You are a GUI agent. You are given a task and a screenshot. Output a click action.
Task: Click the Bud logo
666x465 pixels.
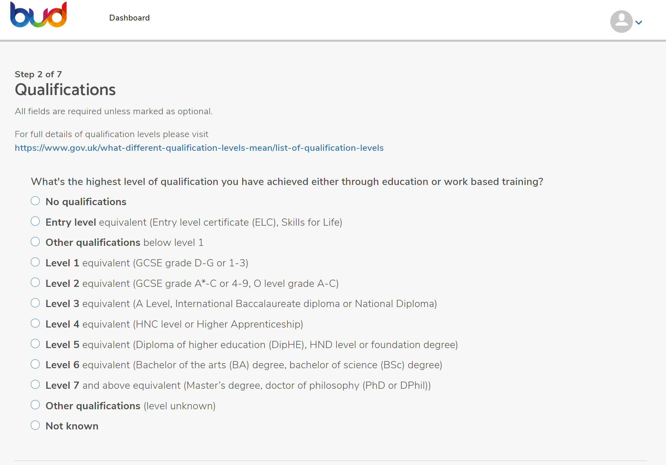(x=38, y=15)
